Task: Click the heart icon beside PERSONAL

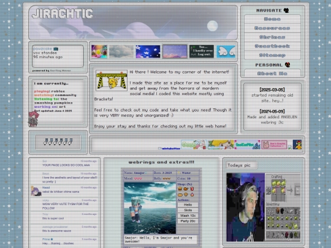Action: click(x=287, y=65)
